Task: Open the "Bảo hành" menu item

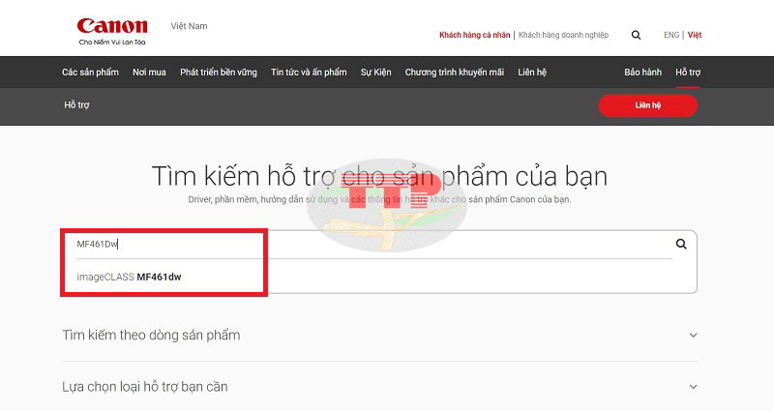Action: (642, 72)
